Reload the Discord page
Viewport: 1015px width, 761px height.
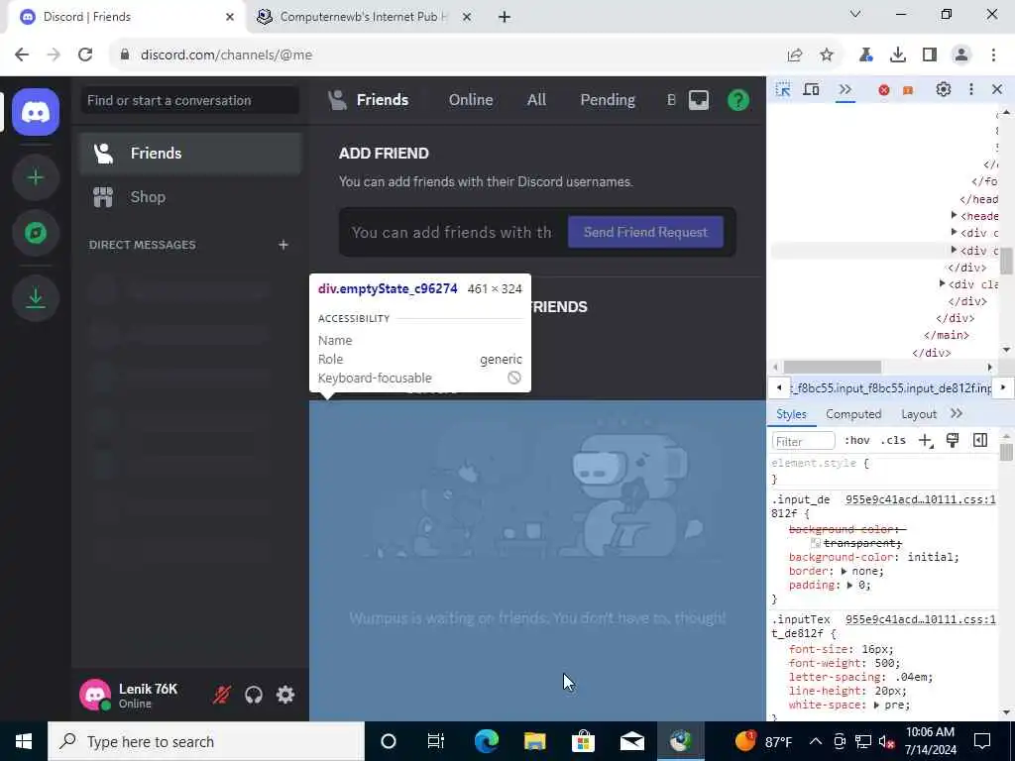(x=85, y=55)
